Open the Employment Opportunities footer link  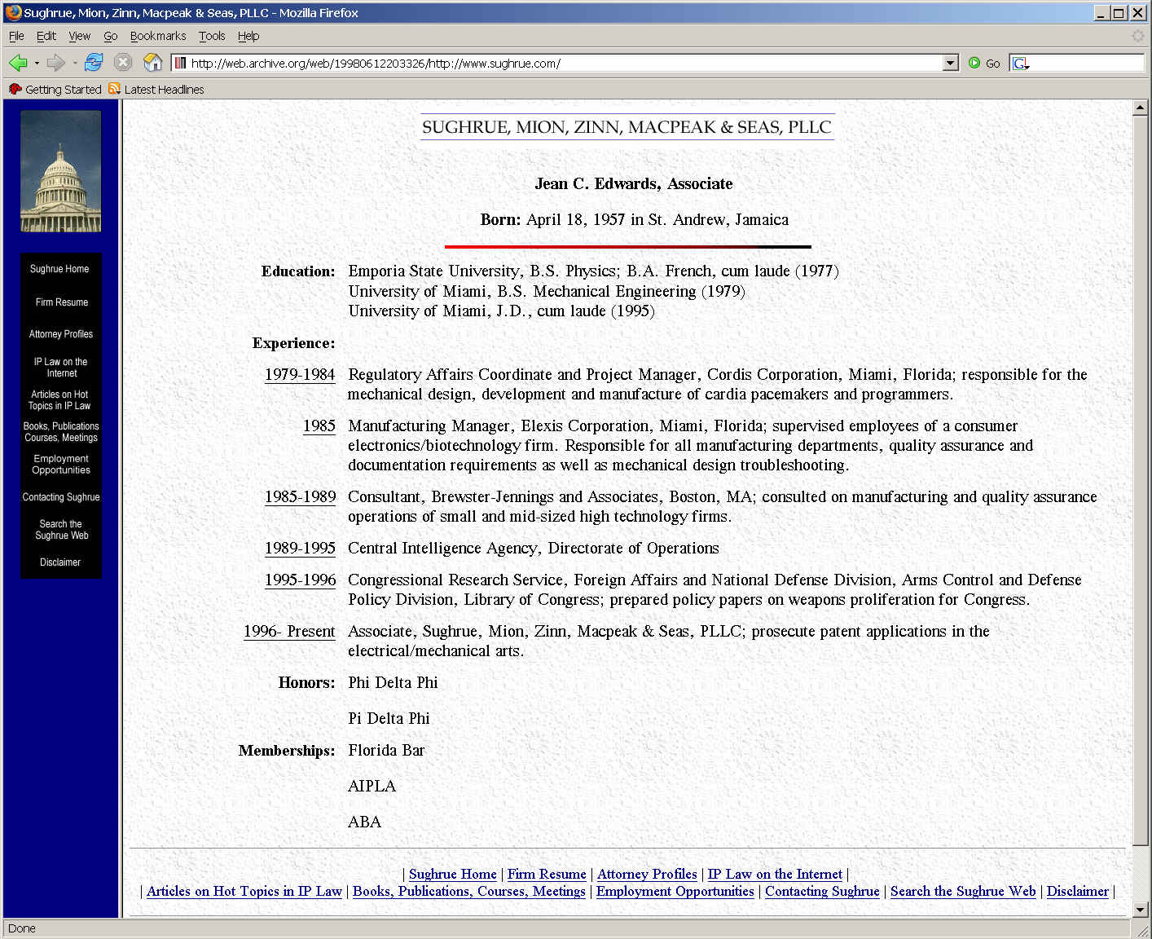pyautogui.click(x=675, y=891)
